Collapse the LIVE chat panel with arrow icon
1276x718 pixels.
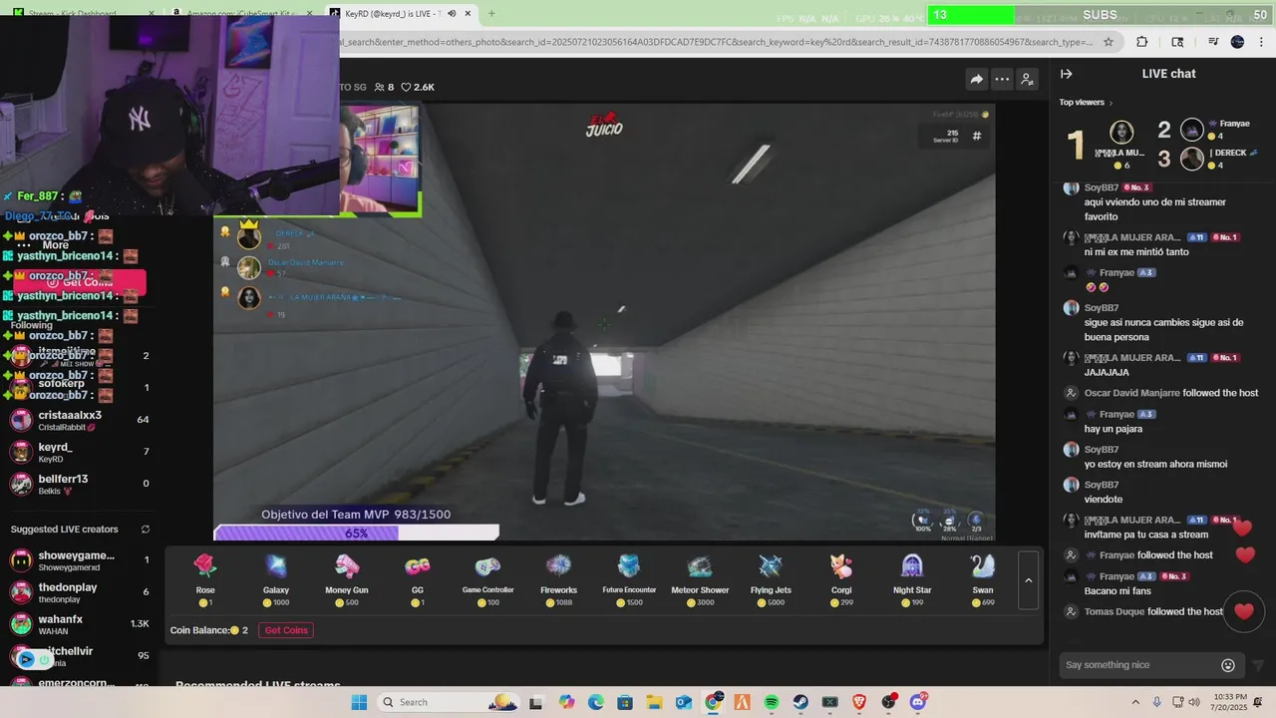[1067, 74]
